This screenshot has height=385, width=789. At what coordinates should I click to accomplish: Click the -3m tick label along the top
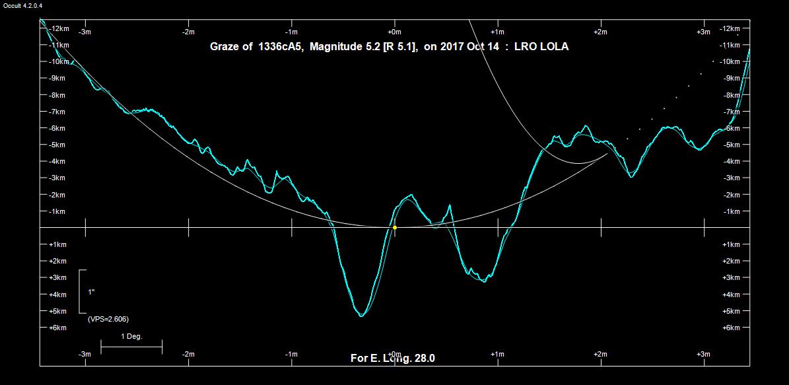tap(85, 32)
